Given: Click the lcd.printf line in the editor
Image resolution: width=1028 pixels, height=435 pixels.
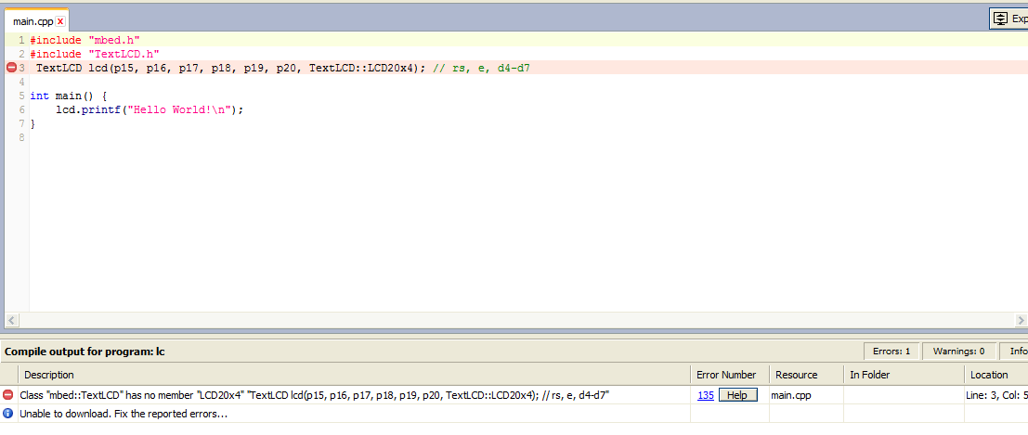Looking at the screenshot, I should click(x=149, y=109).
